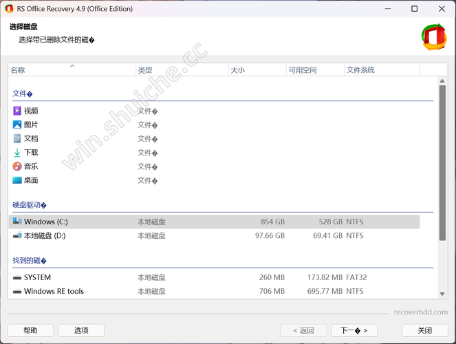This screenshot has height=344, width=456.
Task: Sort by the 大小 column header
Action: pyautogui.click(x=257, y=69)
